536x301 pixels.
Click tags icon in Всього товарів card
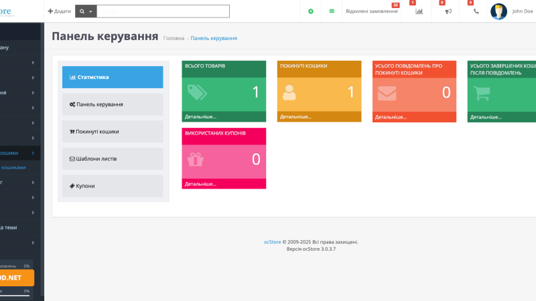pos(197,92)
